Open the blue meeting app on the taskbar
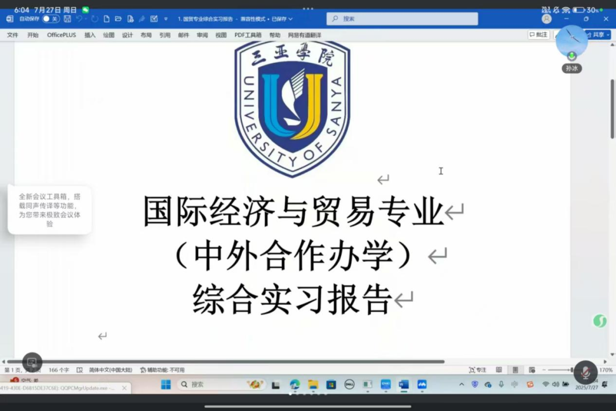The width and height of the screenshot is (616, 411). pos(422,384)
